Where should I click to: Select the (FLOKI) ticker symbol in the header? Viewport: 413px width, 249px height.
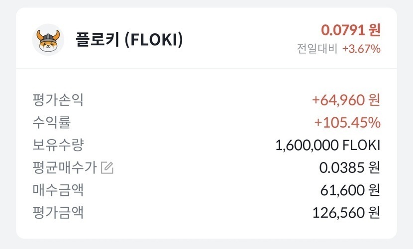pos(153,39)
